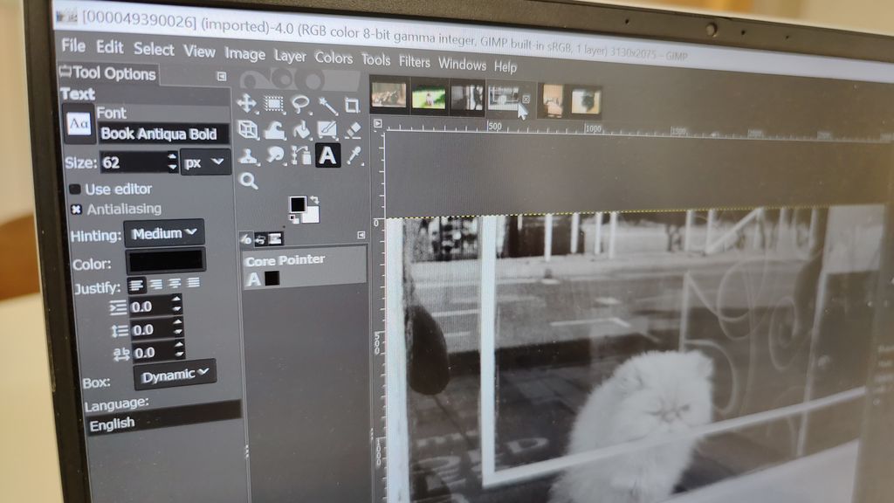
Task: Choose the Clone stamp tool
Action: coord(247,155)
